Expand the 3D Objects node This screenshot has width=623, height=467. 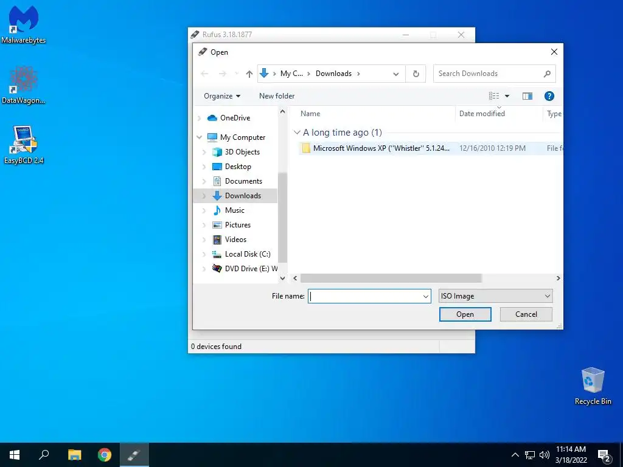(x=204, y=151)
